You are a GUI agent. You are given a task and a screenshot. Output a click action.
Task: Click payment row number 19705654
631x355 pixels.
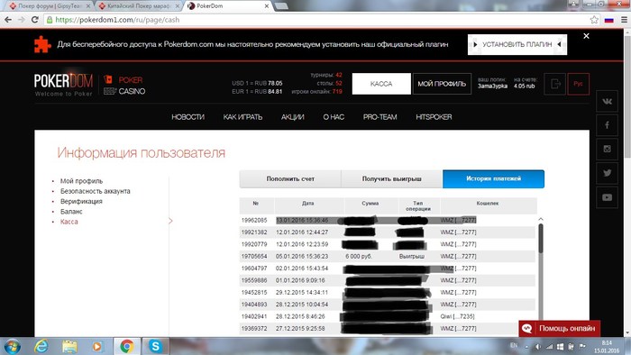[x=254, y=257]
